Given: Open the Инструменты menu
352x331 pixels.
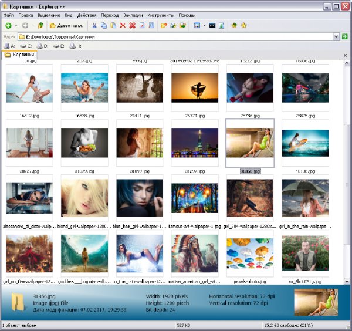Looking at the screenshot, I should (x=161, y=15).
